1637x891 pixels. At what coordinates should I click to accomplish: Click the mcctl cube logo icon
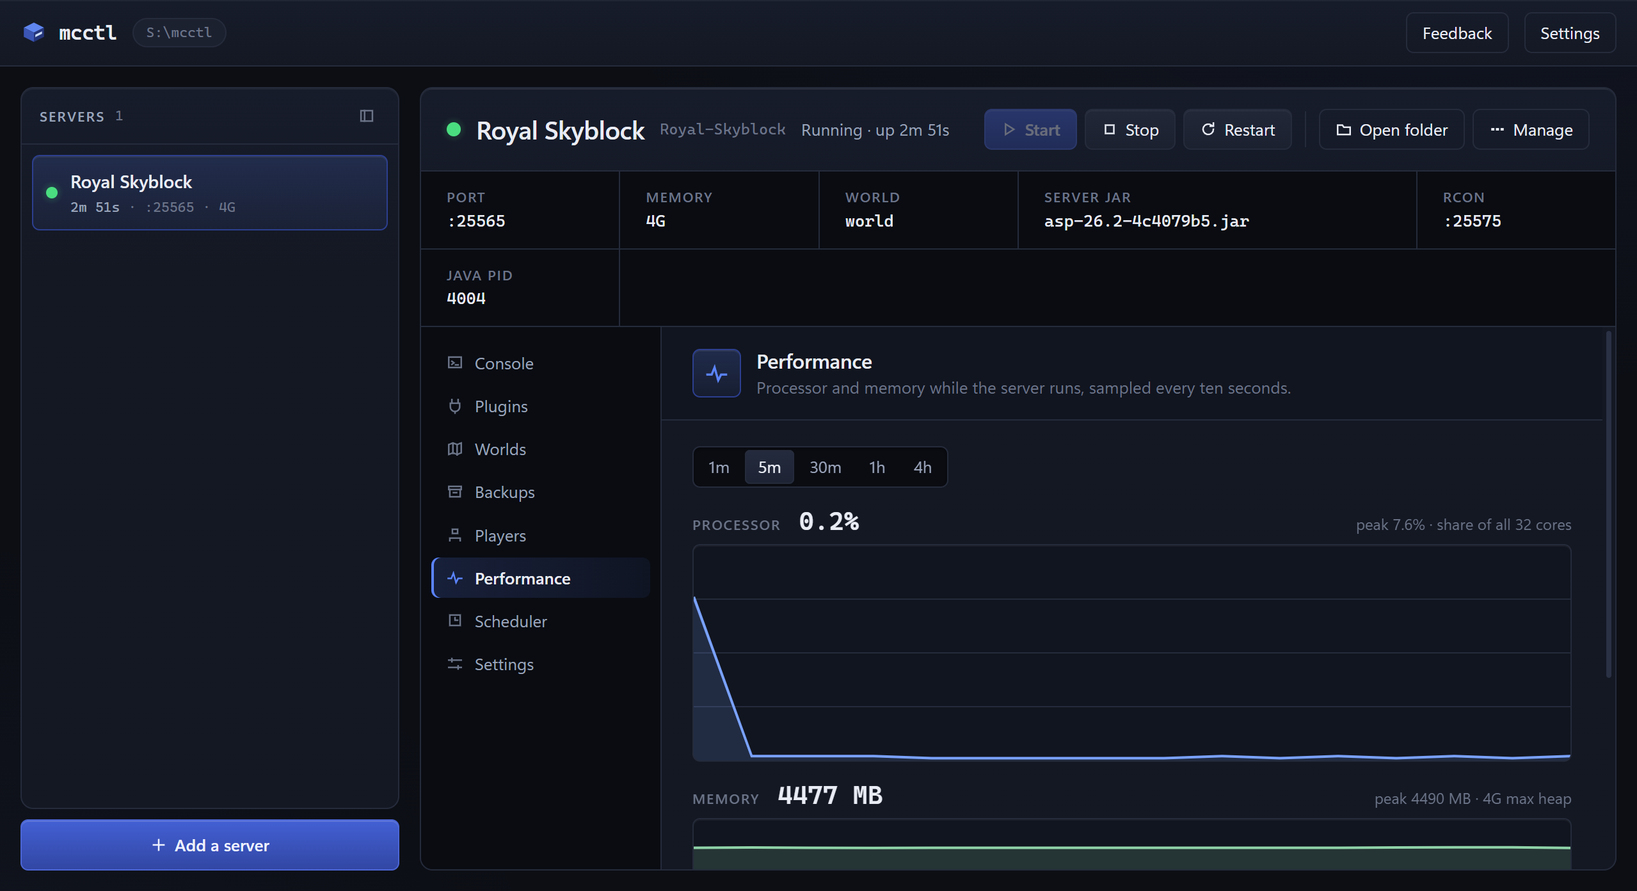tap(33, 32)
